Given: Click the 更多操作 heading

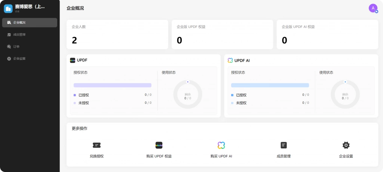Looking at the screenshot, I should [x=79, y=128].
